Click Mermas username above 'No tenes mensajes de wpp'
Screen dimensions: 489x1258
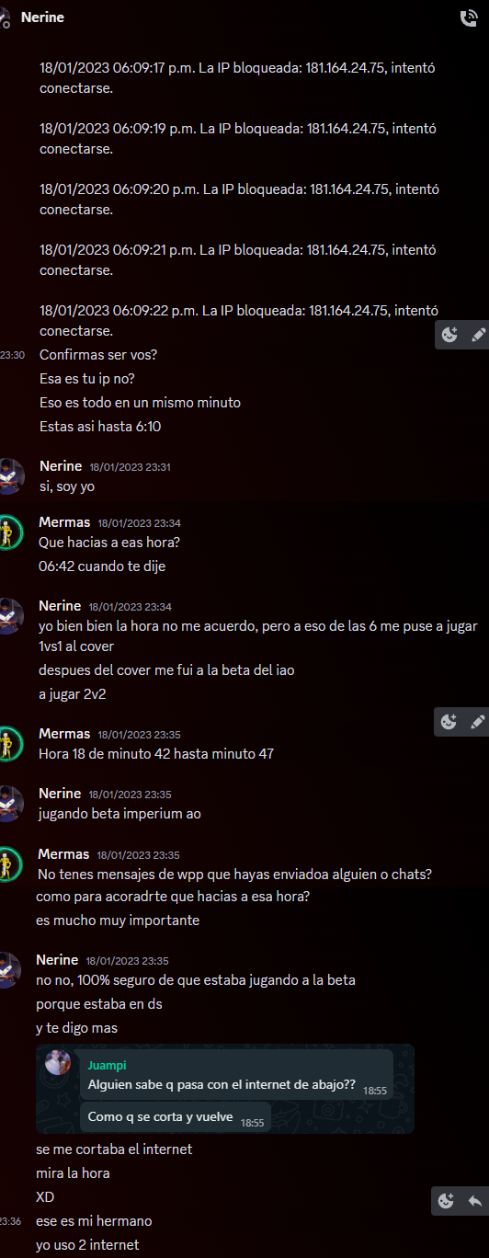63,853
